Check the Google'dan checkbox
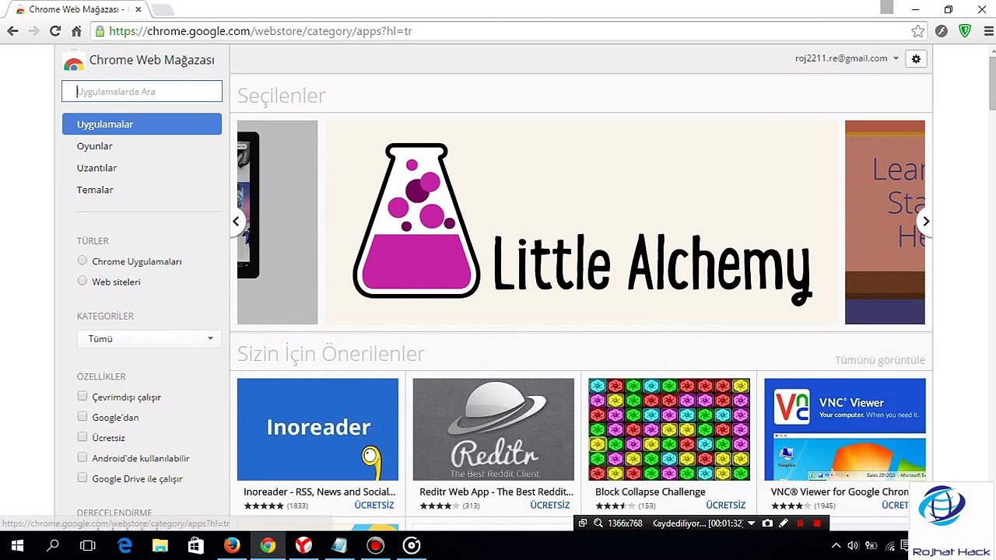This screenshot has width=996, height=560. pos(82,416)
